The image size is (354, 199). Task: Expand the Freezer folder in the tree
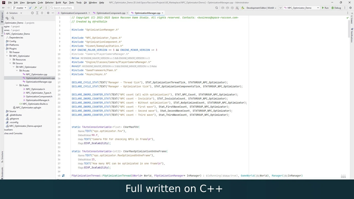click(7, 52)
